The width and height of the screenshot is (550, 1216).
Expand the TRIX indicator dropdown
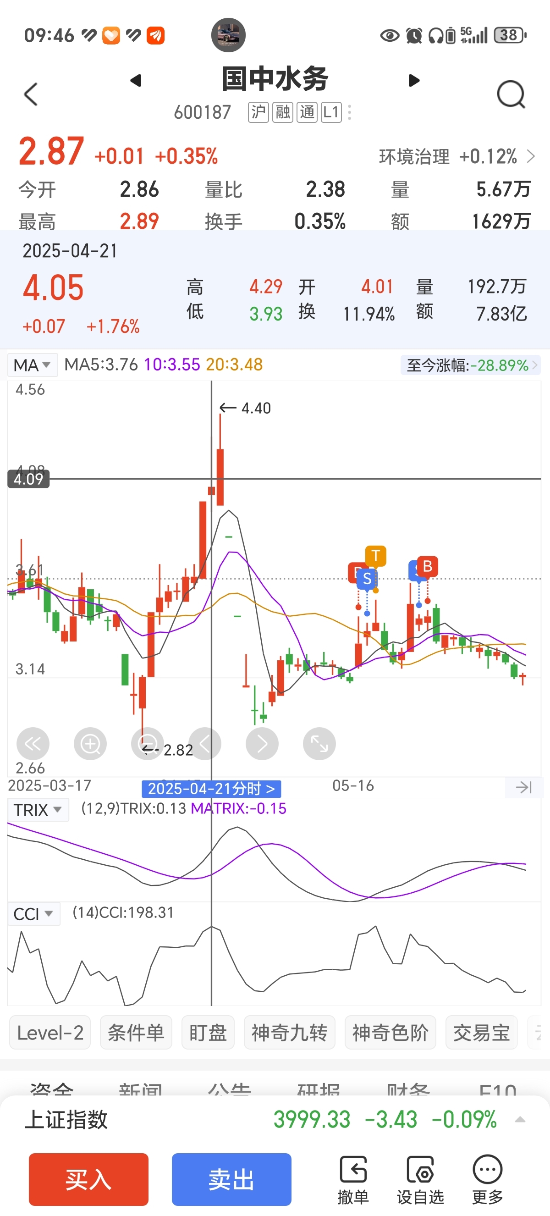click(38, 810)
